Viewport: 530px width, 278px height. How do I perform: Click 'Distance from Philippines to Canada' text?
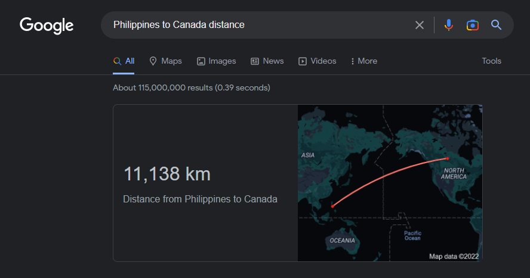point(200,199)
